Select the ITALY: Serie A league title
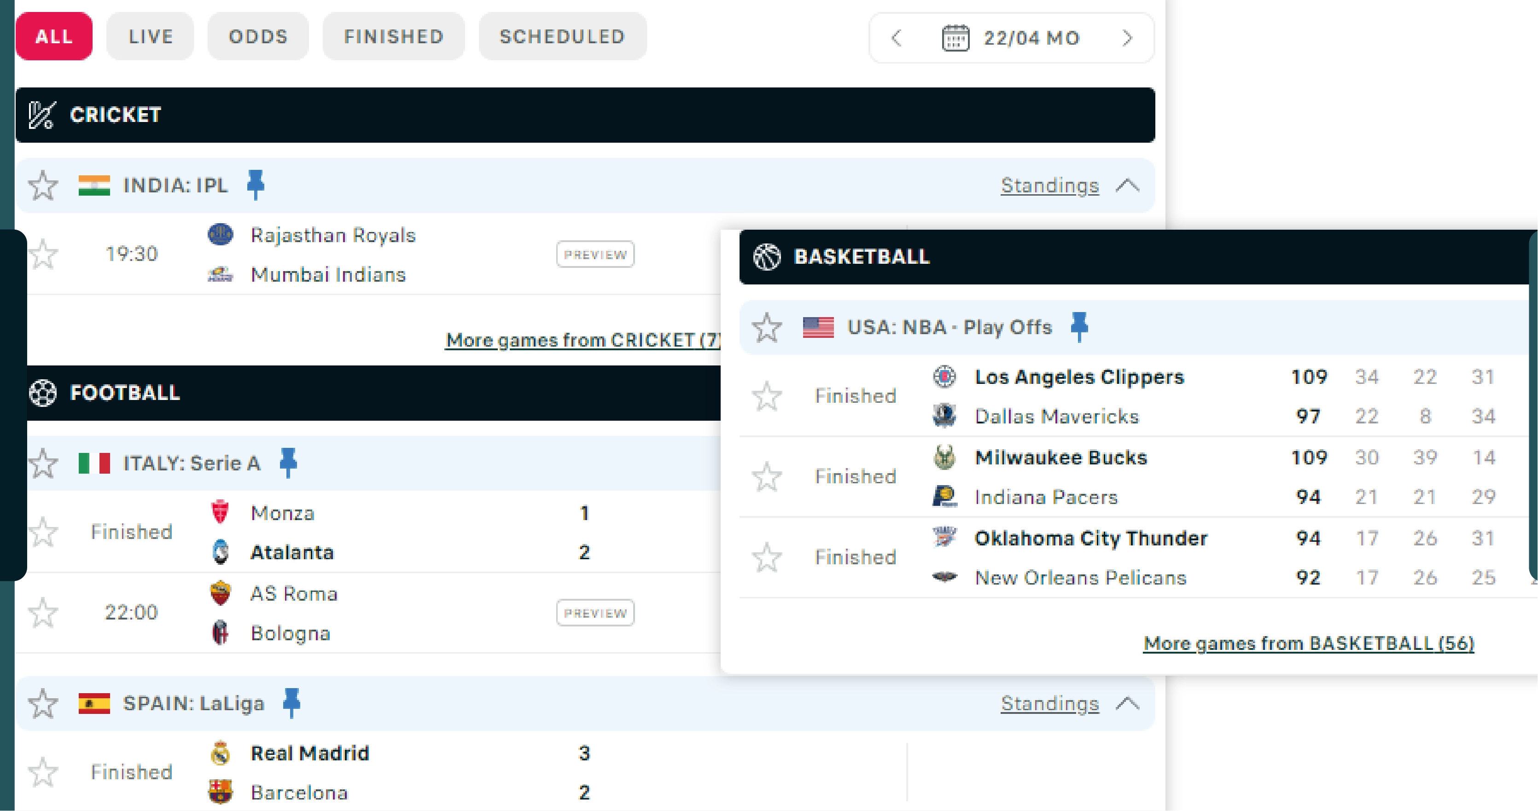This screenshot has width=1538, height=811. 192,463
